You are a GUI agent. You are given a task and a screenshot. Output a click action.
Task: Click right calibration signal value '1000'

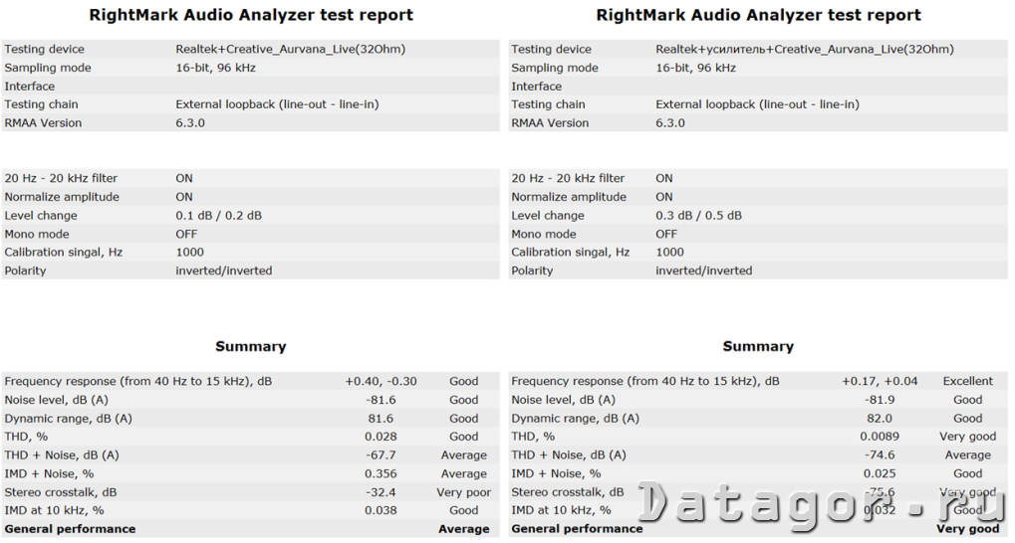click(670, 253)
